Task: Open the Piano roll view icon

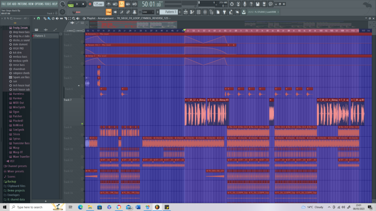Action: [192, 12]
